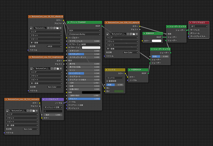Open the sRGB color space dropdown

tap(55, 46)
